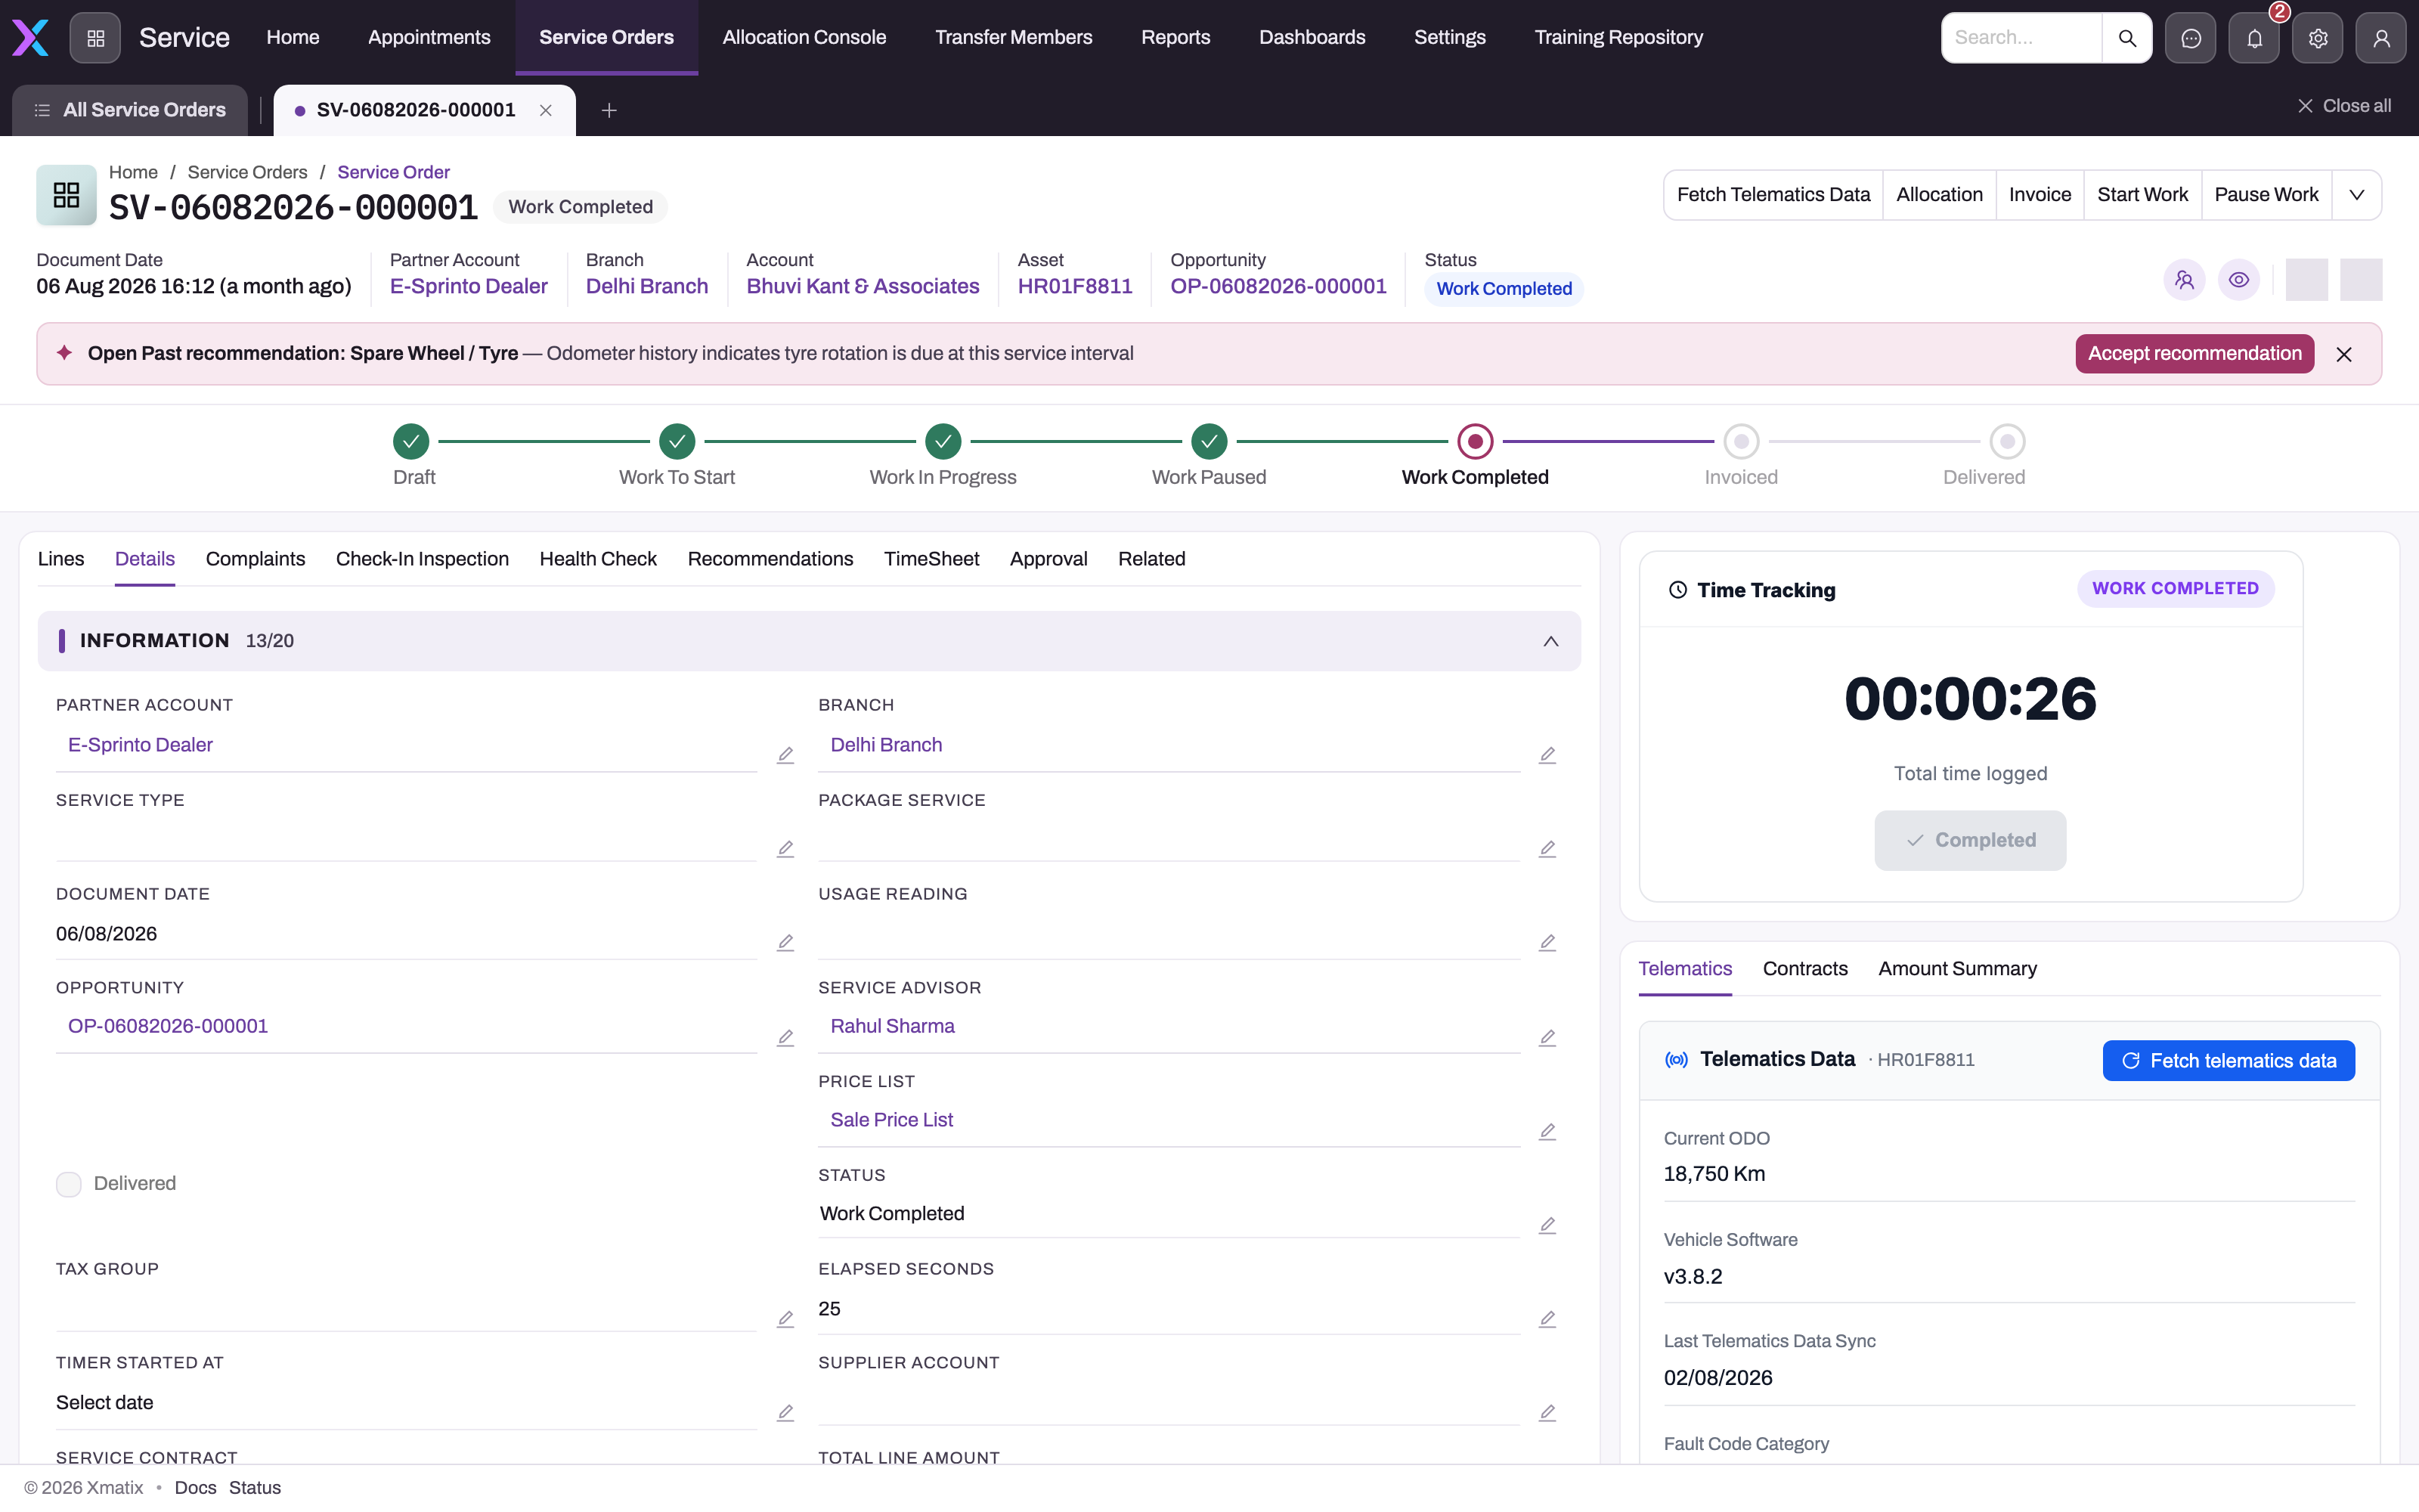This screenshot has width=2419, height=1512.
Task: Go to Allocation Console menu
Action: (x=804, y=38)
